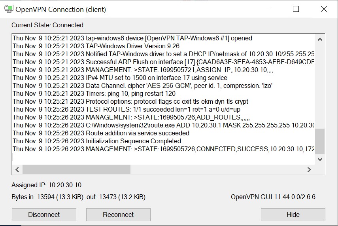Close the OpenVPN Connection window

click(324, 9)
